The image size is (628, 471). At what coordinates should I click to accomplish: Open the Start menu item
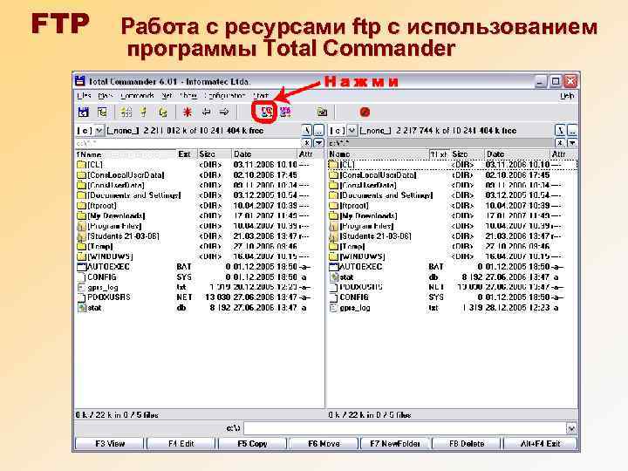click(x=261, y=96)
